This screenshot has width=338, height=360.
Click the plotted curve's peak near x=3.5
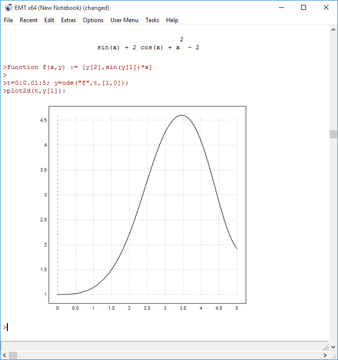(x=181, y=115)
